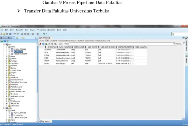
Task: Expand the Views node under ord
Action: [6, 56]
